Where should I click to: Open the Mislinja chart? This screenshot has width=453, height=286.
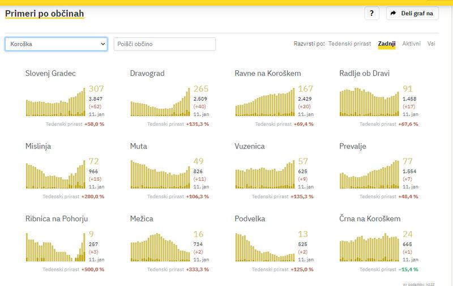pos(55,175)
